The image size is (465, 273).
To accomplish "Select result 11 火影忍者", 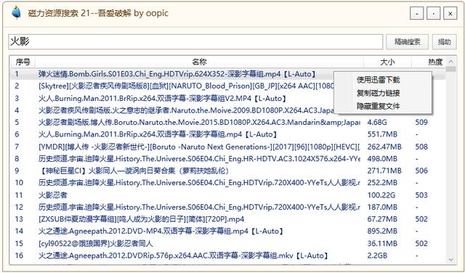I will coord(227,195).
